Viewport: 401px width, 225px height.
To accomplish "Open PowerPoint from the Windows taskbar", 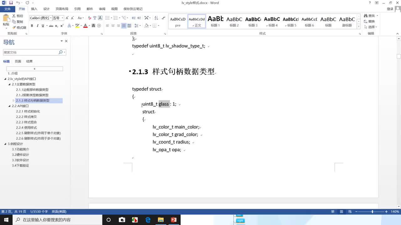I will coord(174,220).
